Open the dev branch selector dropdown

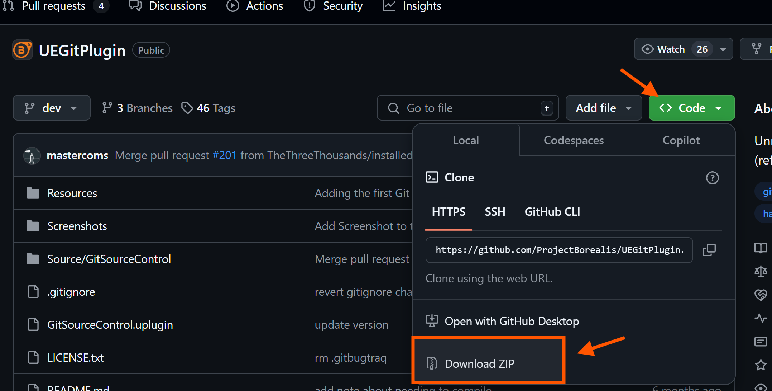click(x=52, y=108)
